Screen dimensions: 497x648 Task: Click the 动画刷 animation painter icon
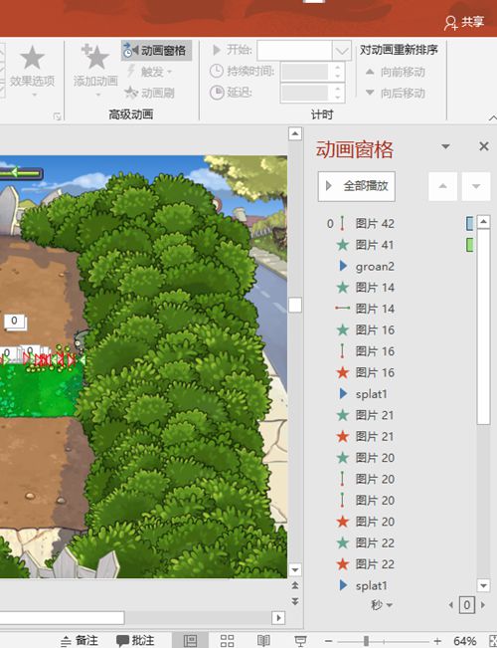pos(131,93)
